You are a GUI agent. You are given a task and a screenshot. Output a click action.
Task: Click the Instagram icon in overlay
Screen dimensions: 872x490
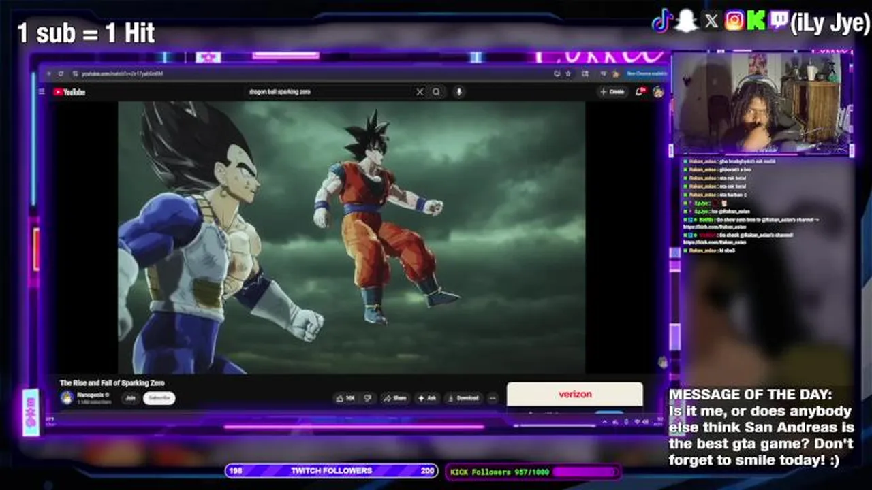(734, 21)
